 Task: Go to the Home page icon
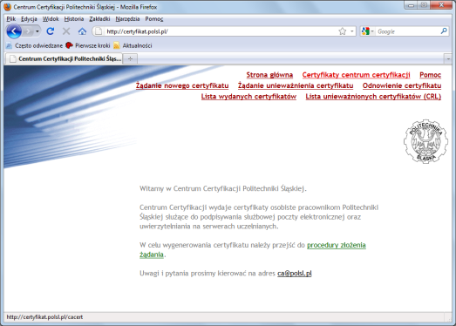pyautogui.click(x=82, y=31)
